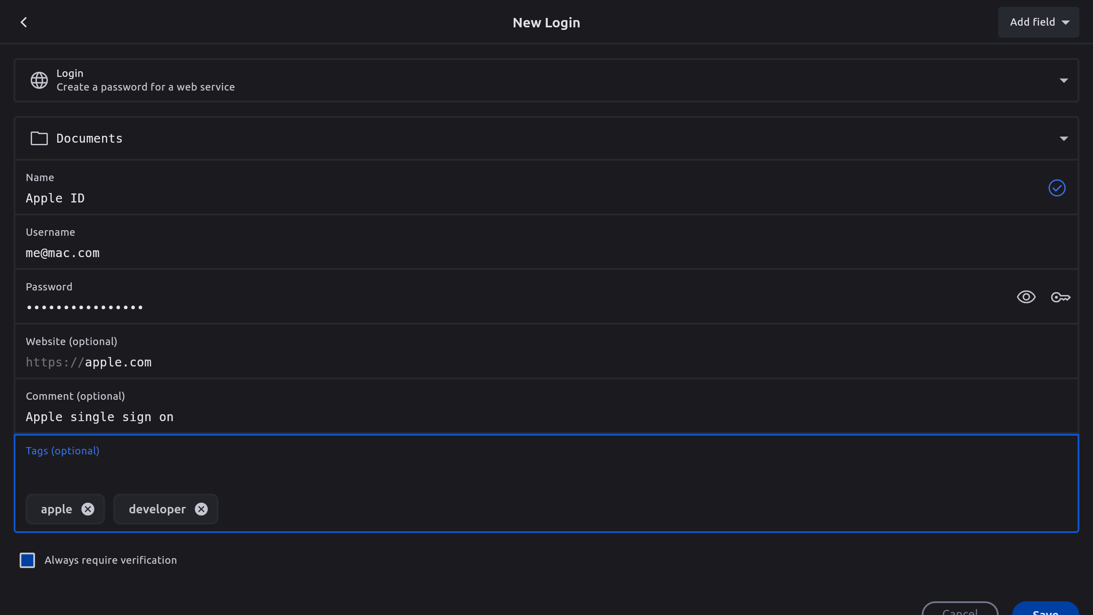Remove the apple tag
The width and height of the screenshot is (1093, 615).
pos(88,509)
